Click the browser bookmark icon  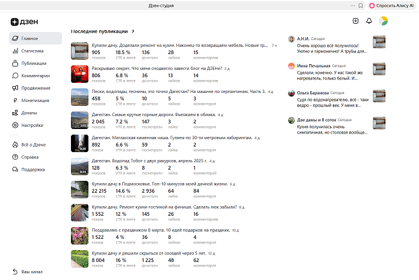pos(361,6)
